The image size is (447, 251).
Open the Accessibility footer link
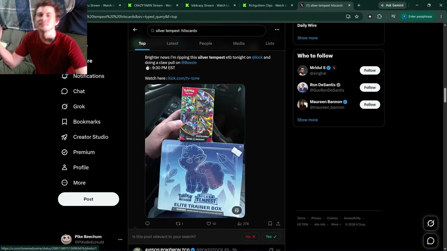pyautogui.click(x=352, y=218)
